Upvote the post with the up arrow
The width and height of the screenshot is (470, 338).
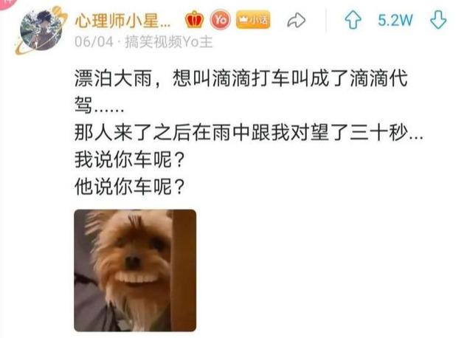point(353,20)
